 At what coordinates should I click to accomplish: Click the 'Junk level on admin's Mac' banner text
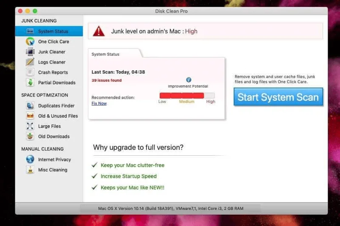(154, 31)
